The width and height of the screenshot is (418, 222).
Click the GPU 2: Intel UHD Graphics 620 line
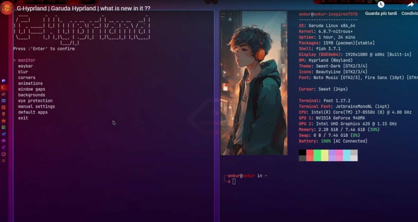click(x=348, y=124)
